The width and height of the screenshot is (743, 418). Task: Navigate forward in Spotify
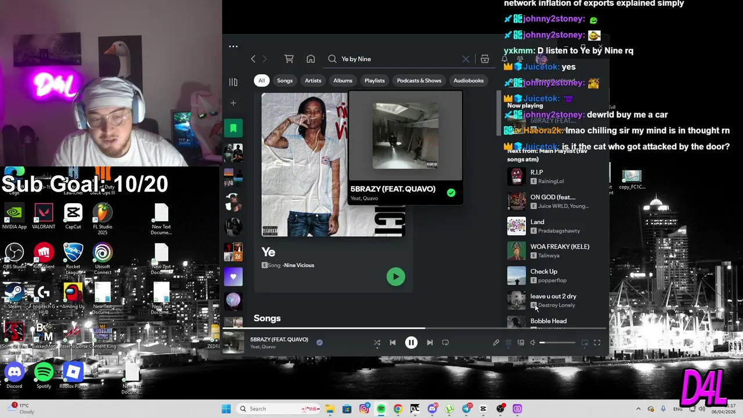point(264,59)
